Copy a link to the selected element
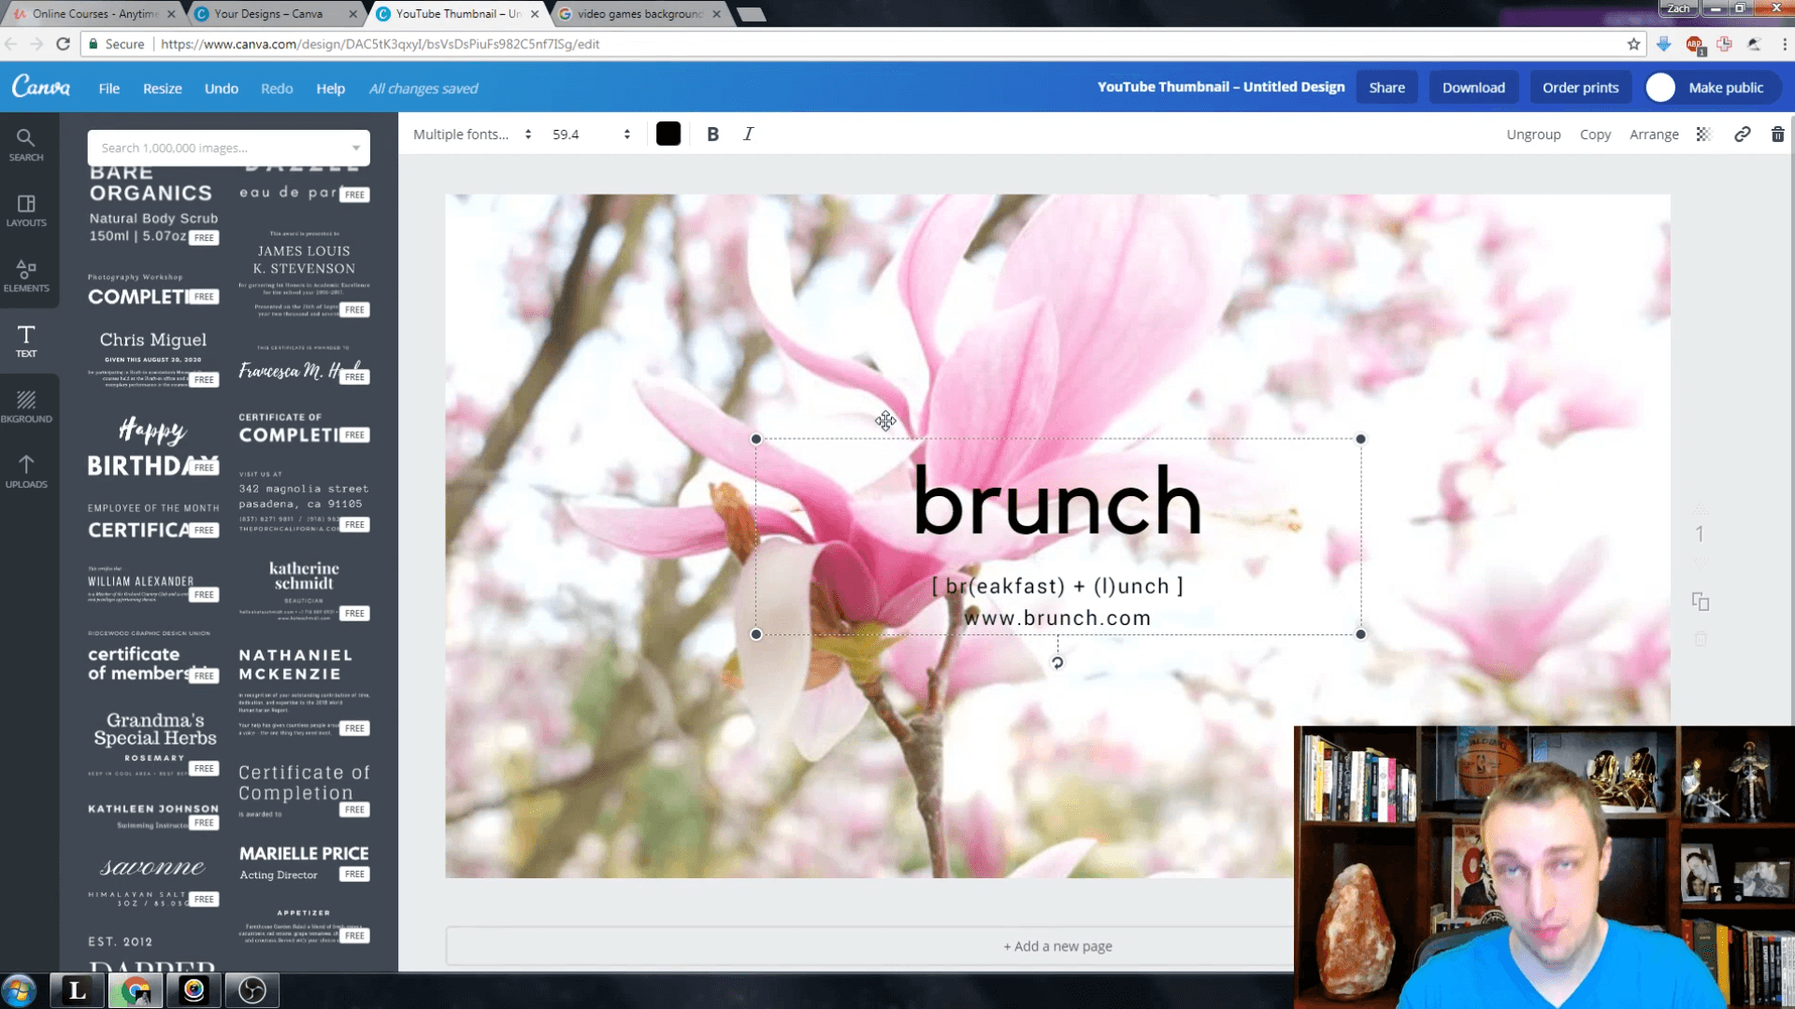Screen dimensions: 1795x1009 point(1741,134)
